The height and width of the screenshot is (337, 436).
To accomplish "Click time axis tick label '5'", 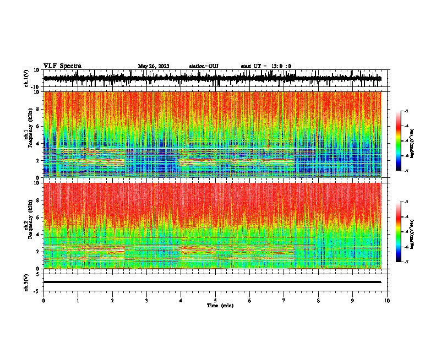I will 215,301.
